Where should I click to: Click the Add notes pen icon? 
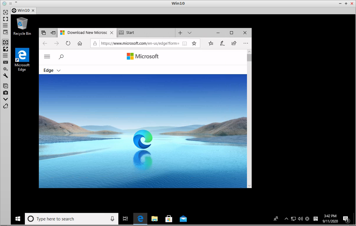[x=222, y=43]
